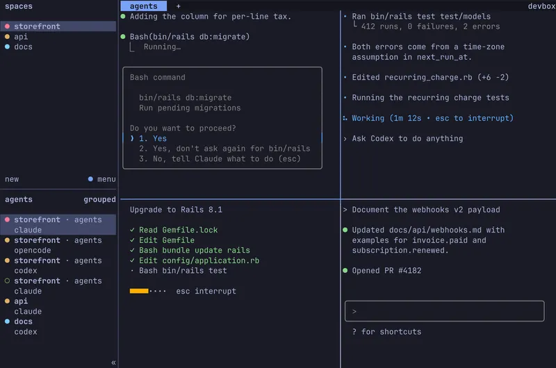Click 'Opened PR #4182' line
Image resolution: width=556 pixels, height=368 pixels.
pyautogui.click(x=386, y=271)
